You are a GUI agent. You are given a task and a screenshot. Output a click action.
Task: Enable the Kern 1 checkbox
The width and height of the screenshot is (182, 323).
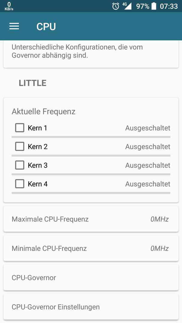tap(19, 128)
